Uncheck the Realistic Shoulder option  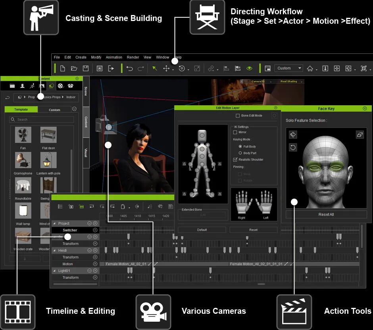(235, 159)
